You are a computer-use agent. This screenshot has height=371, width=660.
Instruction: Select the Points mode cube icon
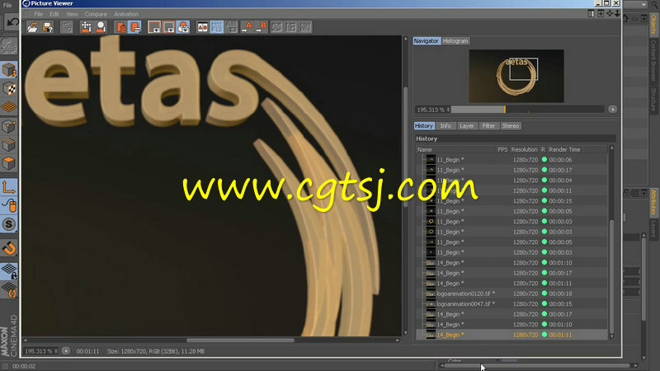[x=9, y=126]
